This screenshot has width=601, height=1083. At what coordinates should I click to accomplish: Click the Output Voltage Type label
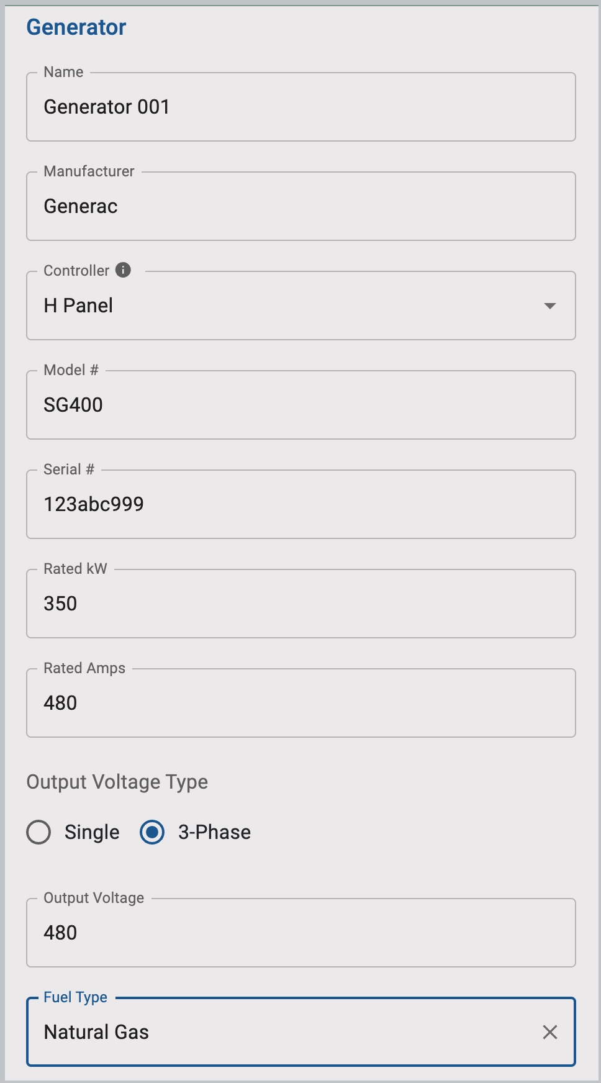pyautogui.click(x=117, y=782)
